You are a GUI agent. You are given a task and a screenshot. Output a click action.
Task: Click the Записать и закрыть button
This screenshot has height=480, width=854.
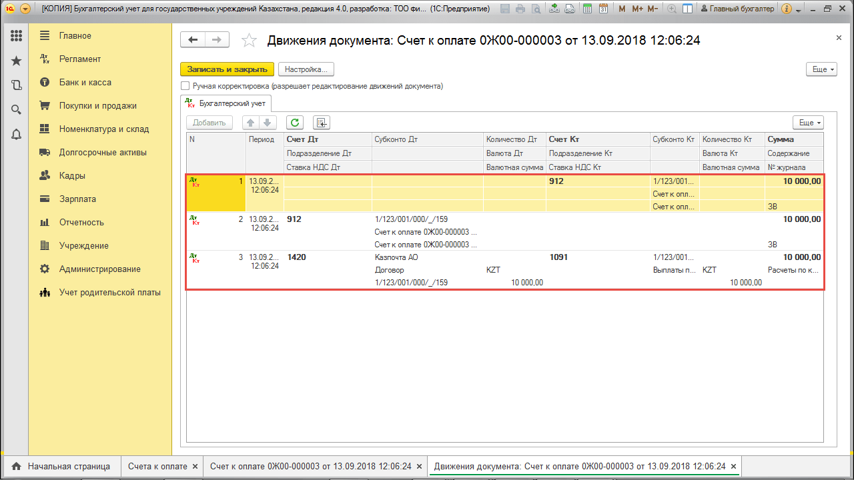click(x=227, y=69)
